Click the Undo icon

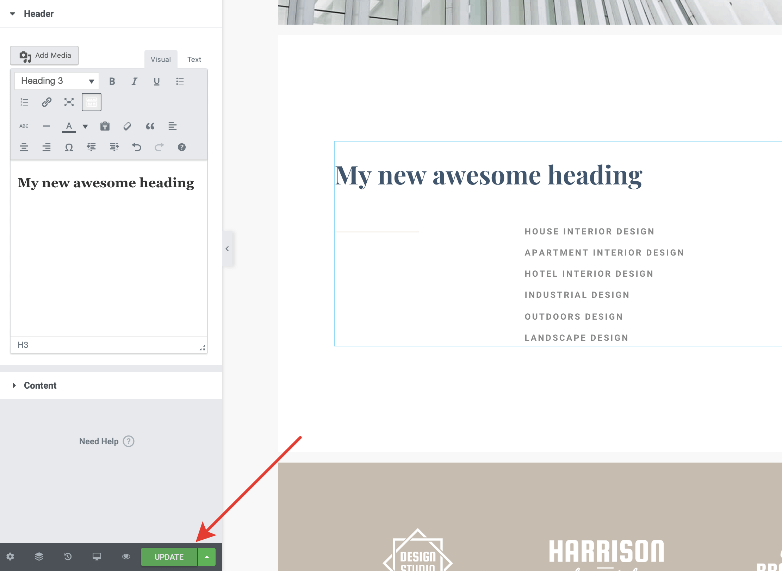137,147
